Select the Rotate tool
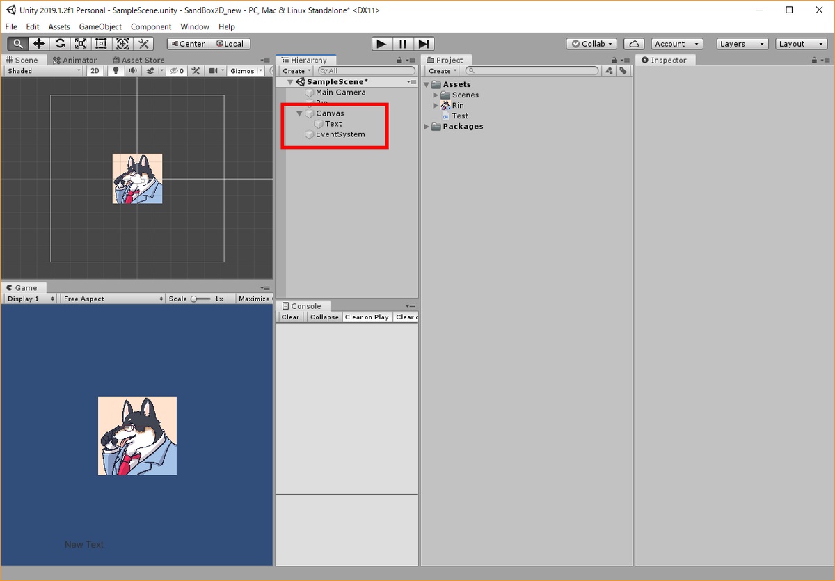The height and width of the screenshot is (581, 835). point(60,44)
